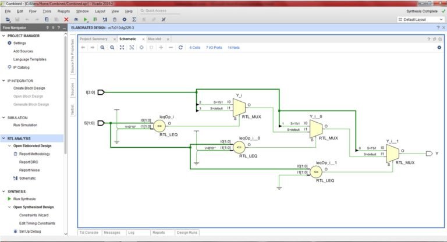Open the Design Runs tab
447x242 pixels.
[187, 233]
